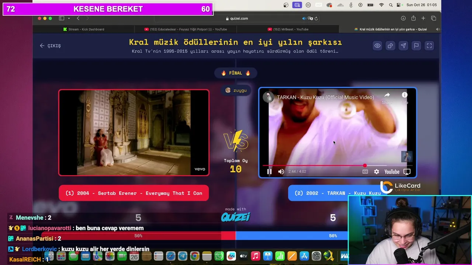Screen dimensions: 472x265
Task: Select the Kral müzik ödülleri Quizei tab
Action: pyautogui.click(x=390, y=29)
